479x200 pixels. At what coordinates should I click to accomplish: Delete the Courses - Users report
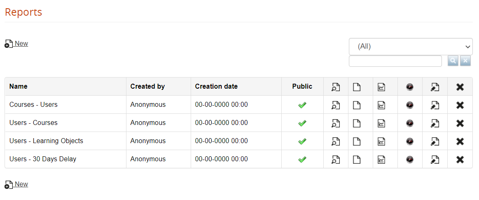point(460,105)
